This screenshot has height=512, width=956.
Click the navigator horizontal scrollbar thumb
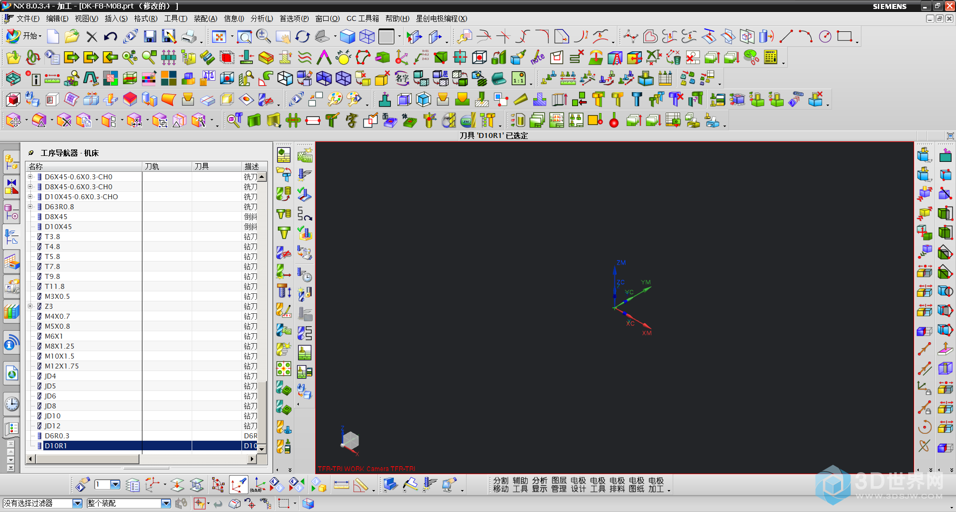coord(87,459)
